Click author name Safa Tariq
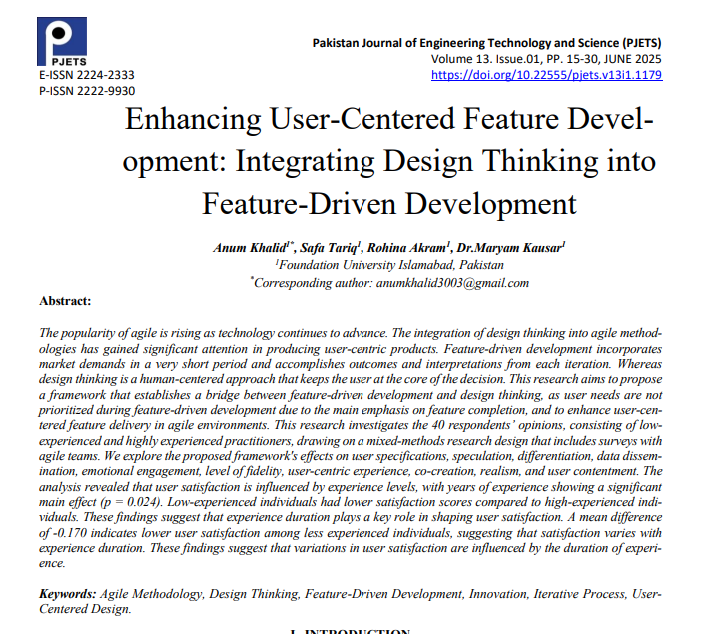The height and width of the screenshot is (634, 724). [332, 247]
